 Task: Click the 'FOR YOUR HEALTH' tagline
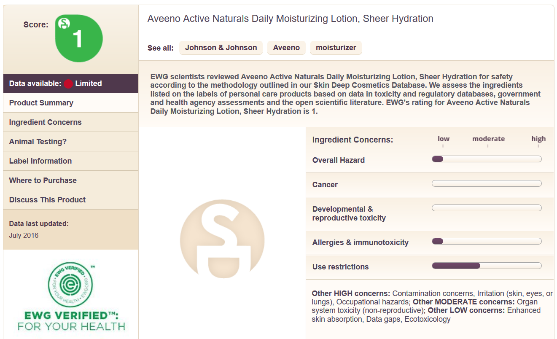point(71,326)
